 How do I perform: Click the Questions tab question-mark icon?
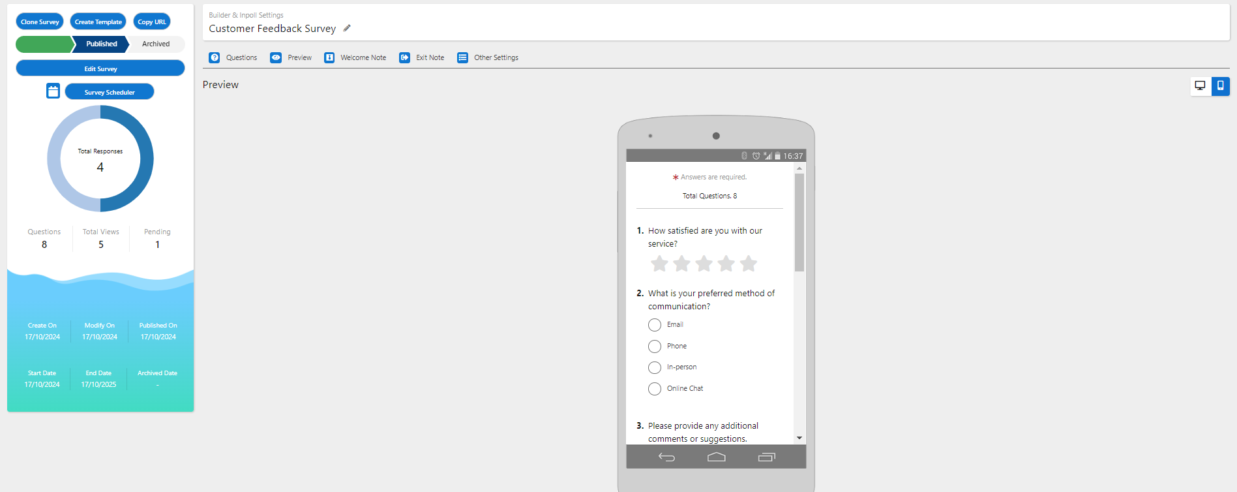[215, 57]
